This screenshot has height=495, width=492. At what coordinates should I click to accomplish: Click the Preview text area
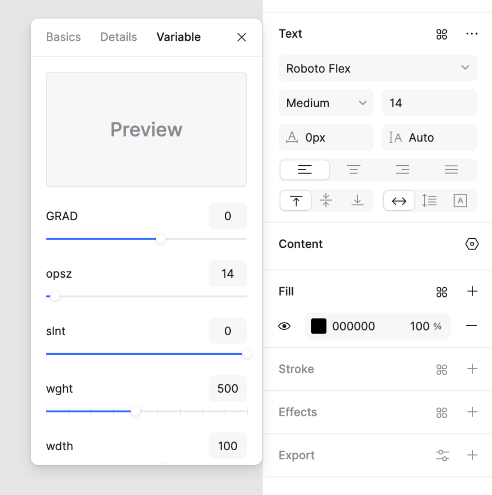click(146, 130)
